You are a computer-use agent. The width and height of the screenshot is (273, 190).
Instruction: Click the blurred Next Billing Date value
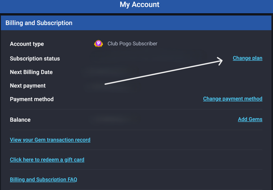coord(109,72)
